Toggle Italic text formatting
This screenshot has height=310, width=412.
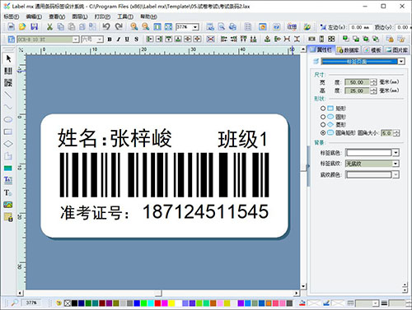tap(119, 39)
